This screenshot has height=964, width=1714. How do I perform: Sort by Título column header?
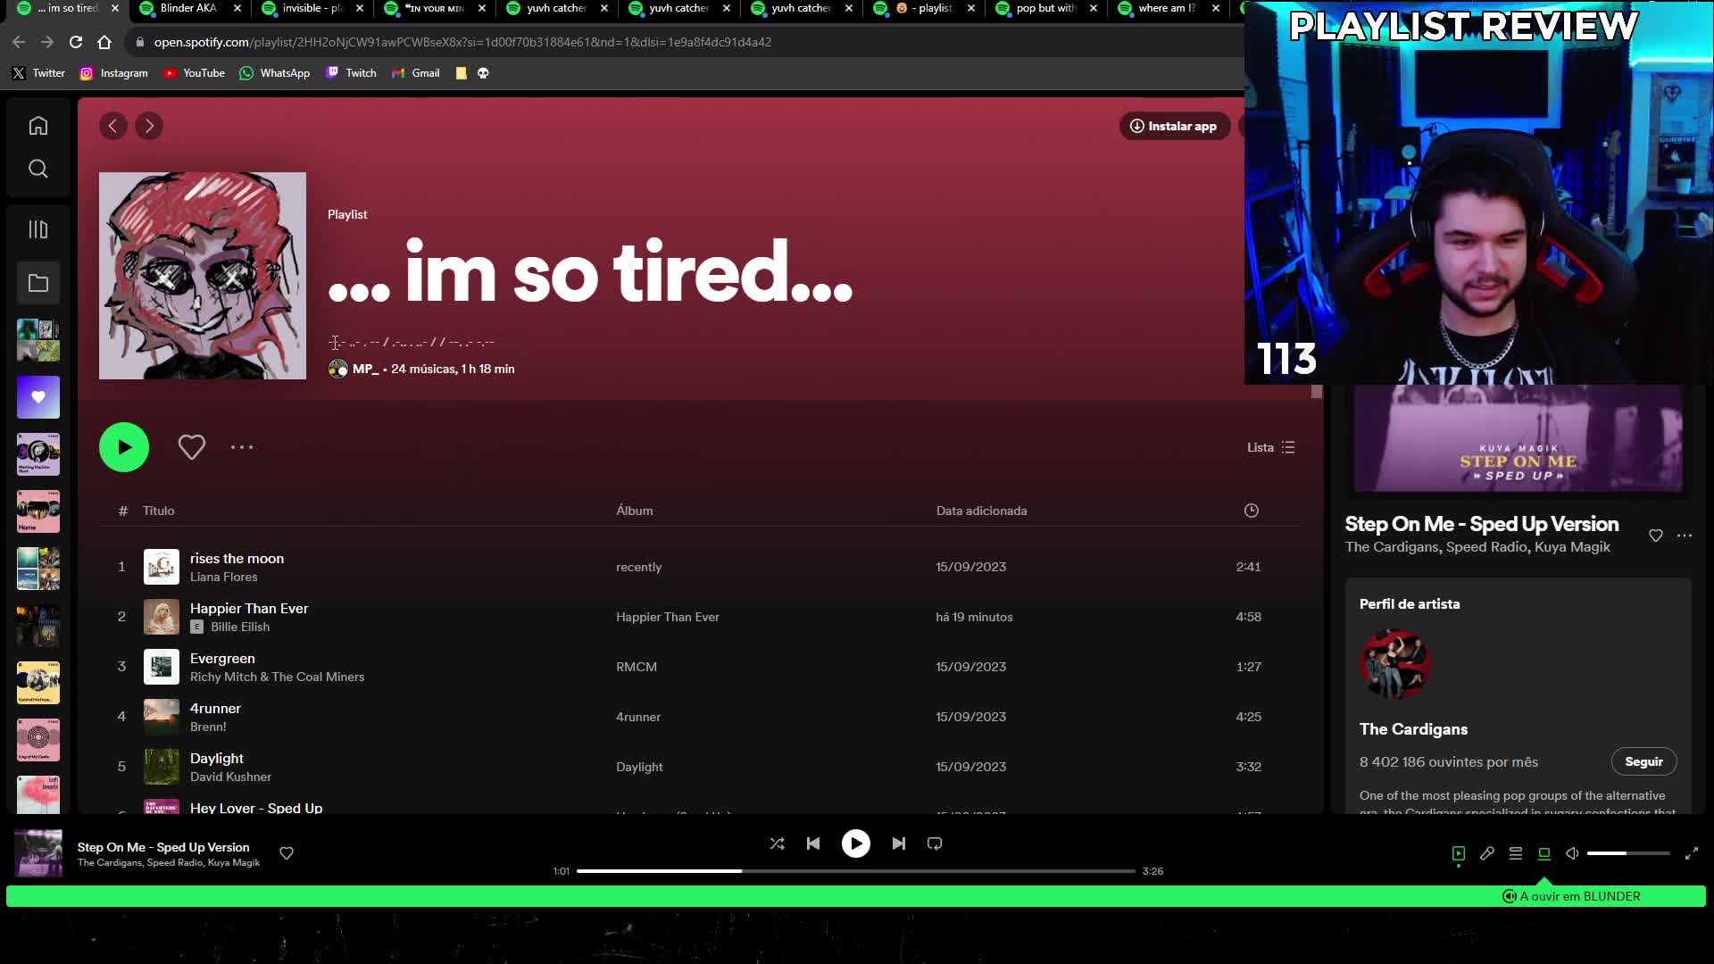pyautogui.click(x=158, y=511)
